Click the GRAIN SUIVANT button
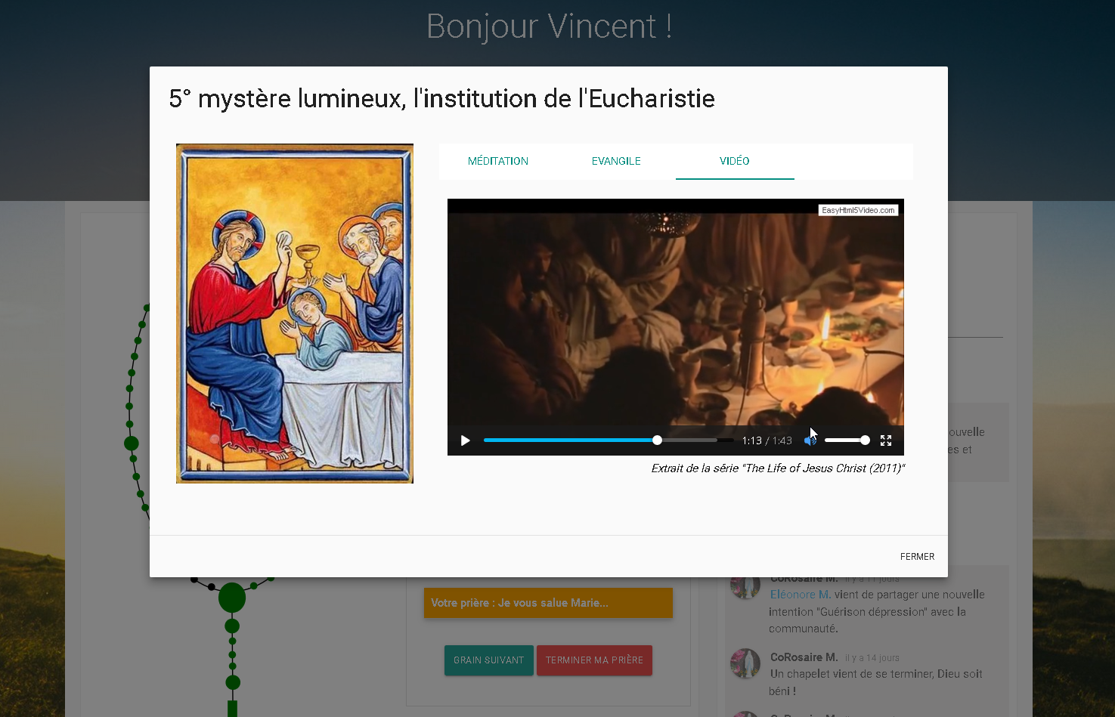This screenshot has height=717, width=1115. click(488, 660)
